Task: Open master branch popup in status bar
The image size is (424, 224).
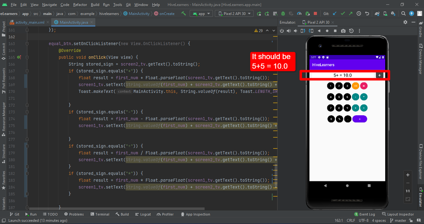Action: point(398,220)
